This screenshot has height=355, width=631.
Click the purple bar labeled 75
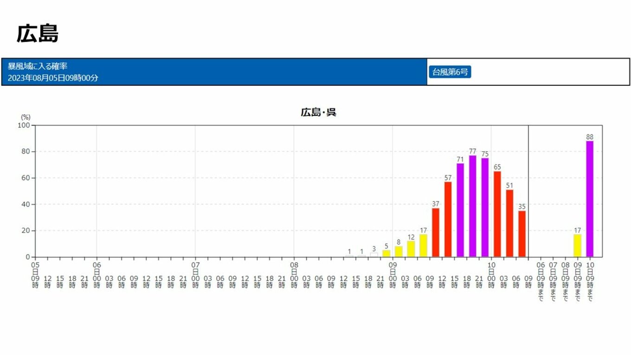[485, 207]
